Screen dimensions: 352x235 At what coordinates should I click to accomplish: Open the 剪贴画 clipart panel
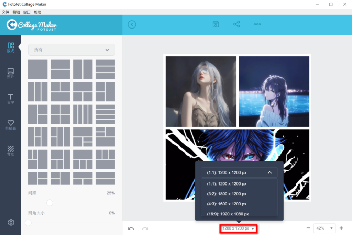(x=11, y=125)
